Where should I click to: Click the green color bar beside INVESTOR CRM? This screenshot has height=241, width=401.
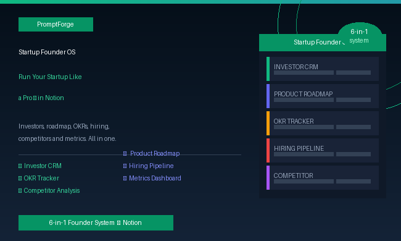[x=268, y=69]
